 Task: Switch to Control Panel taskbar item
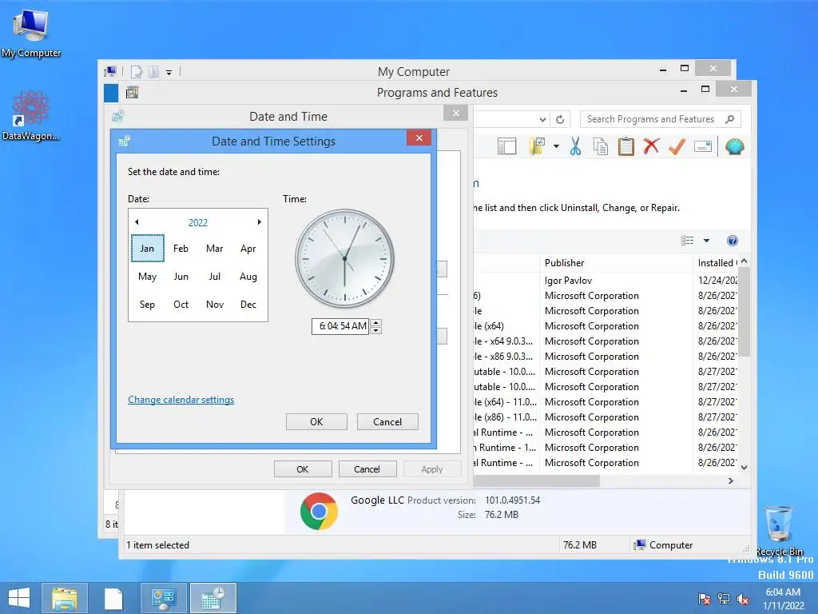click(163, 598)
